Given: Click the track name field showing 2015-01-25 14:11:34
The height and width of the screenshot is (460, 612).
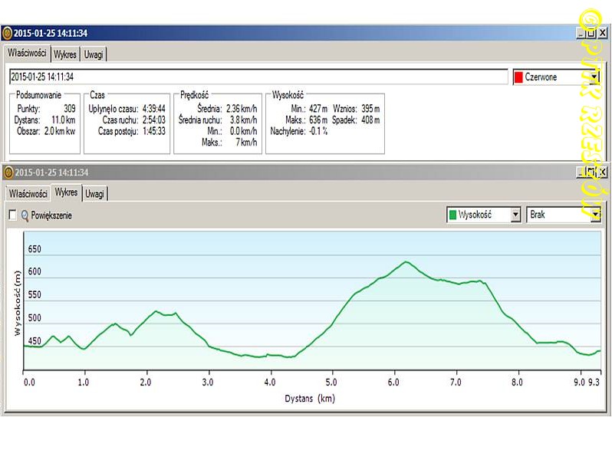Looking at the screenshot, I should tap(258, 77).
